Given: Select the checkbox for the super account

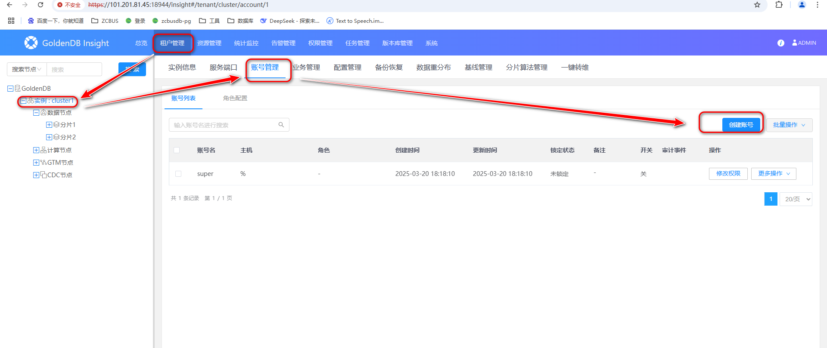Looking at the screenshot, I should pyautogui.click(x=178, y=174).
